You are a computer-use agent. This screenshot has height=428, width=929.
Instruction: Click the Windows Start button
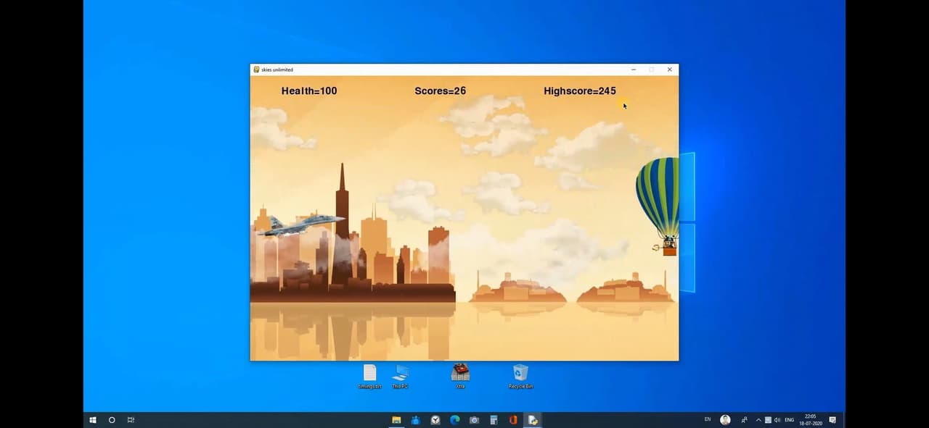[x=93, y=420]
